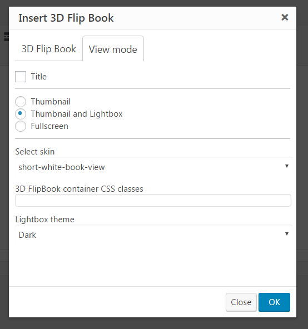Click the Thumbnail label text

point(51,102)
